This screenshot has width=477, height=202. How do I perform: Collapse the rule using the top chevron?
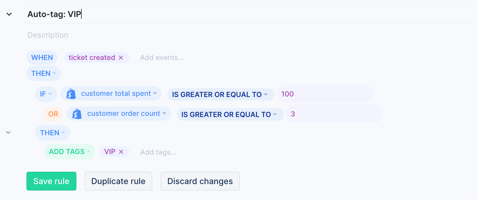click(x=9, y=14)
